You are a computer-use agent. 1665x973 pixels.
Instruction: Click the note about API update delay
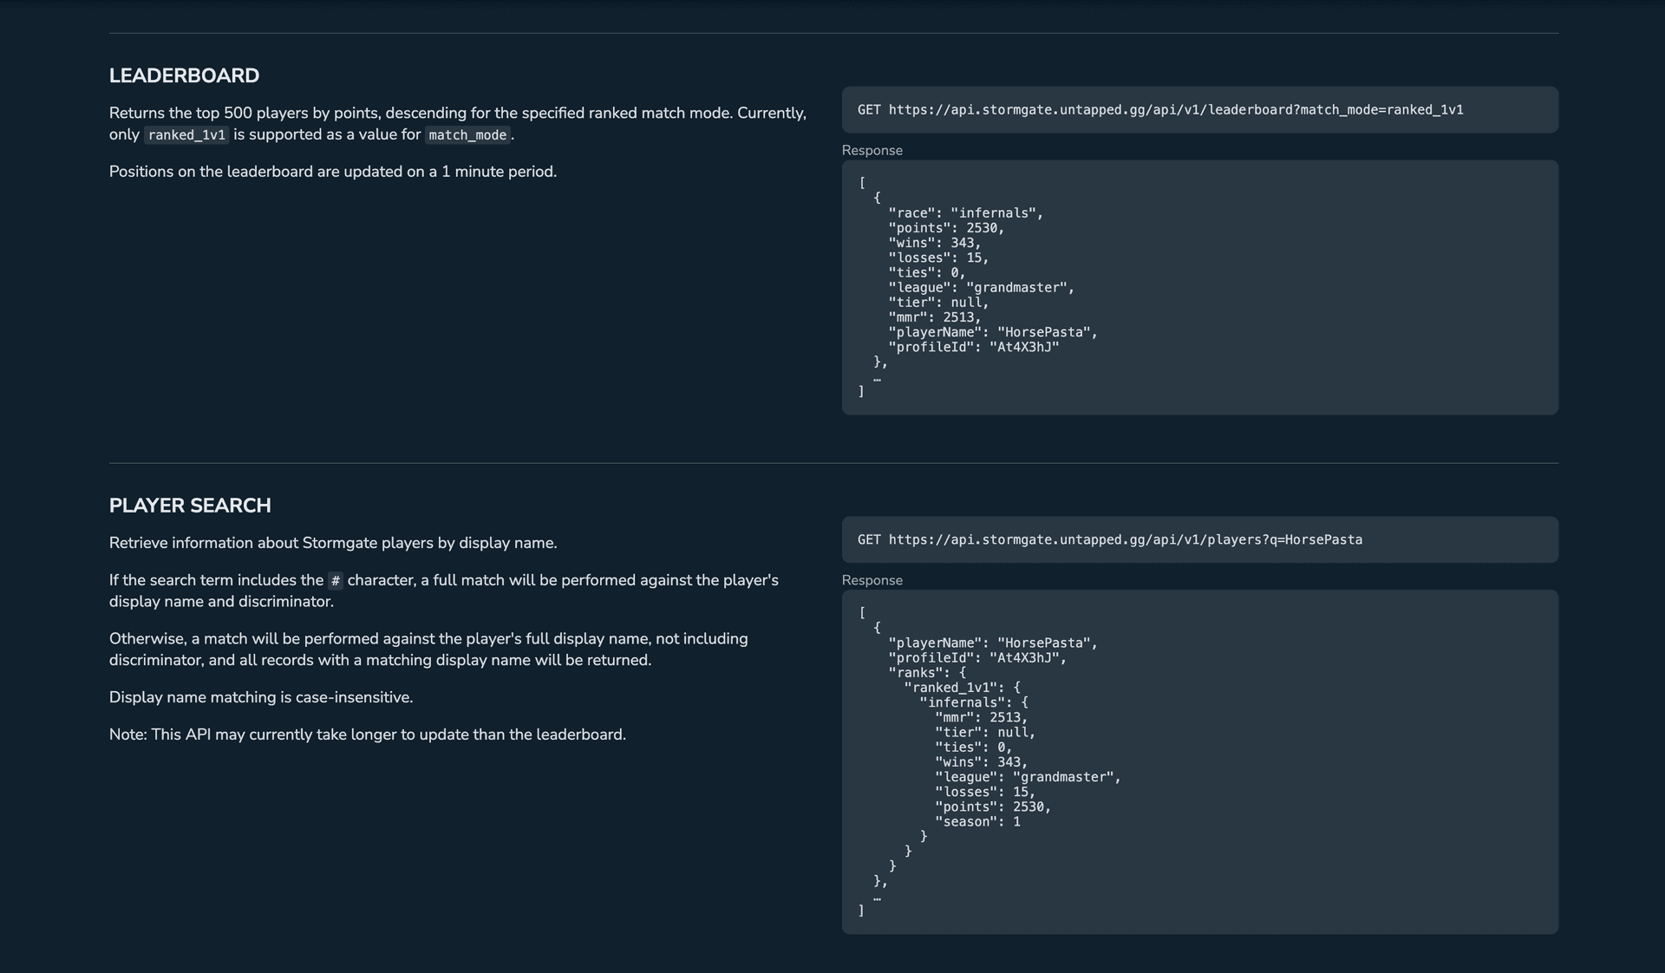(x=367, y=735)
